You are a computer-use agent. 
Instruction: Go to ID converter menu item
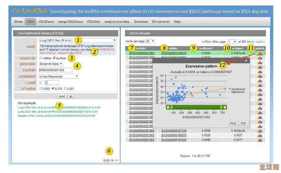[x=161, y=22]
